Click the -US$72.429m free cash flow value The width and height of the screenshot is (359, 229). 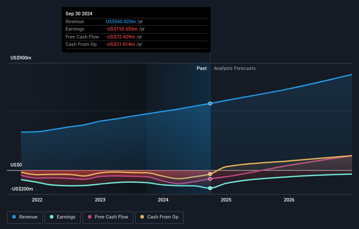click(x=120, y=37)
